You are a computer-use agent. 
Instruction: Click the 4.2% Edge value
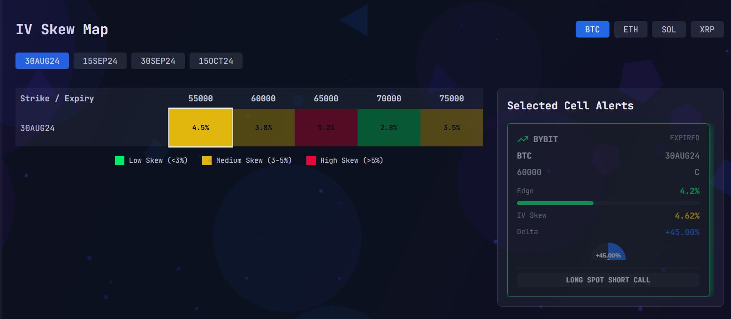690,191
